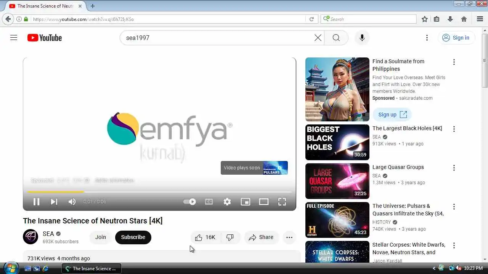This screenshot has width=488, height=274.
Task: Bookmark this page with star icon
Action: pos(425,19)
